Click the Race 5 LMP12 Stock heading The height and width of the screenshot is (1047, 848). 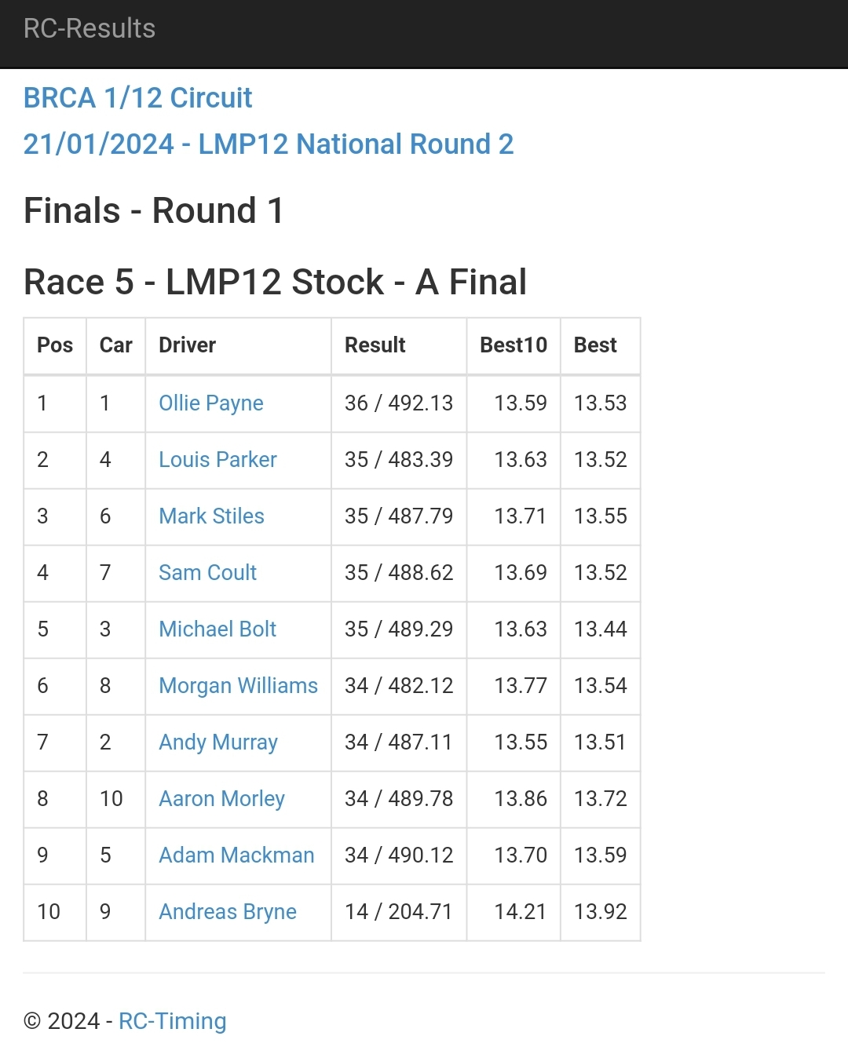275,283
